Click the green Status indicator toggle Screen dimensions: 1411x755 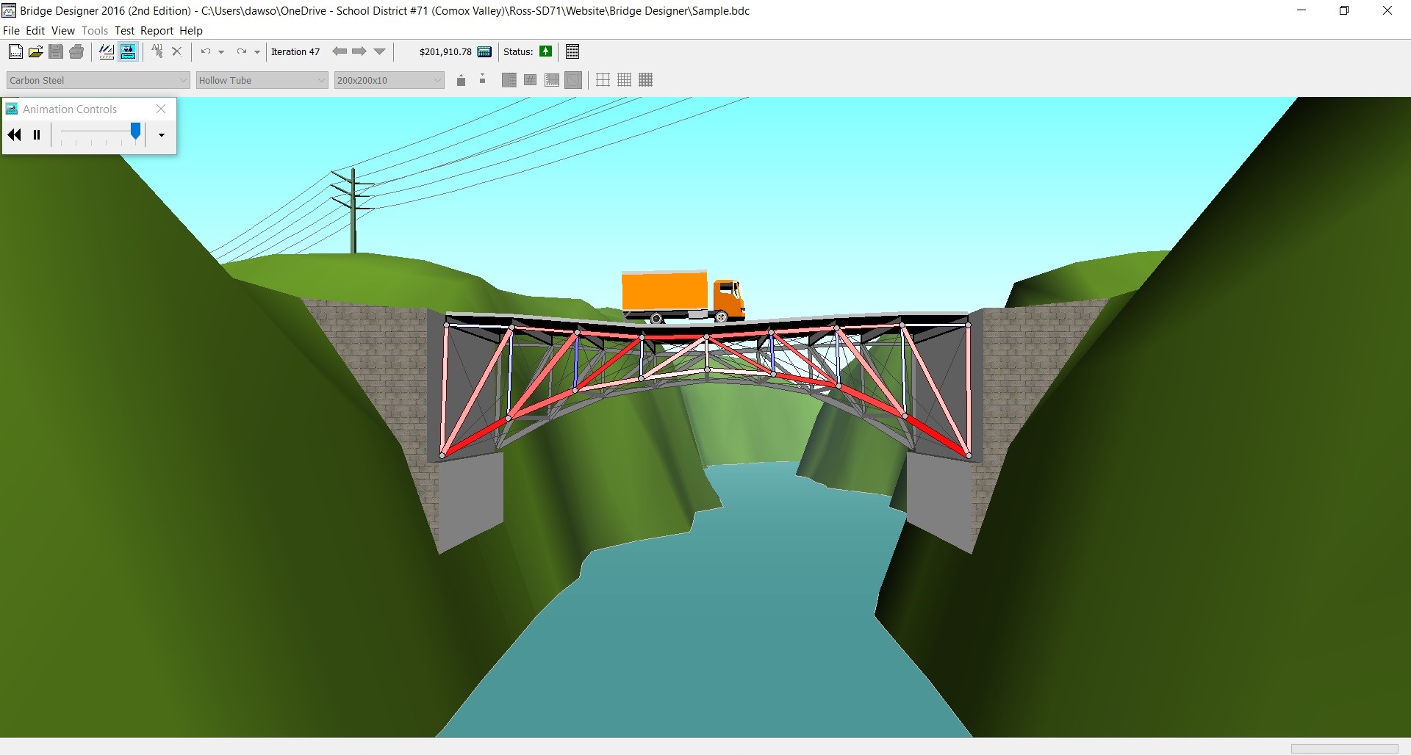[x=546, y=51]
